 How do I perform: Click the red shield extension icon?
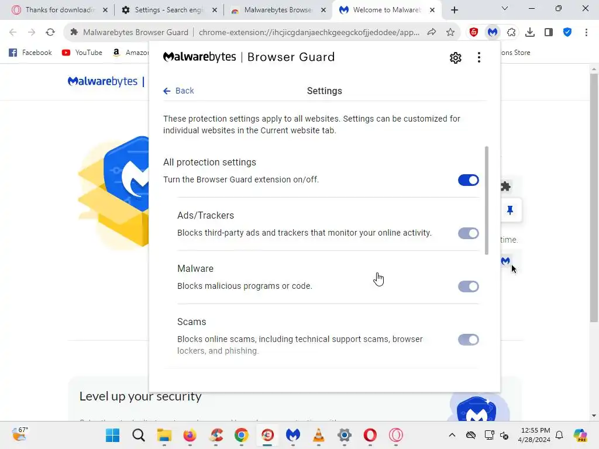point(474,33)
